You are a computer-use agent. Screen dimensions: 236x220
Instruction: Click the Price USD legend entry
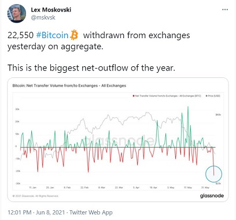point(213,96)
